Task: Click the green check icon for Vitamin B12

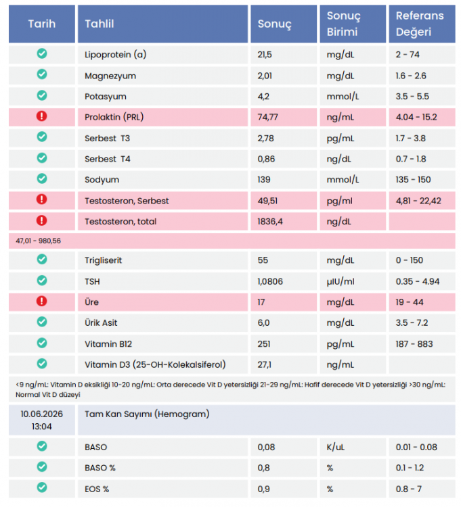Action: point(42,343)
